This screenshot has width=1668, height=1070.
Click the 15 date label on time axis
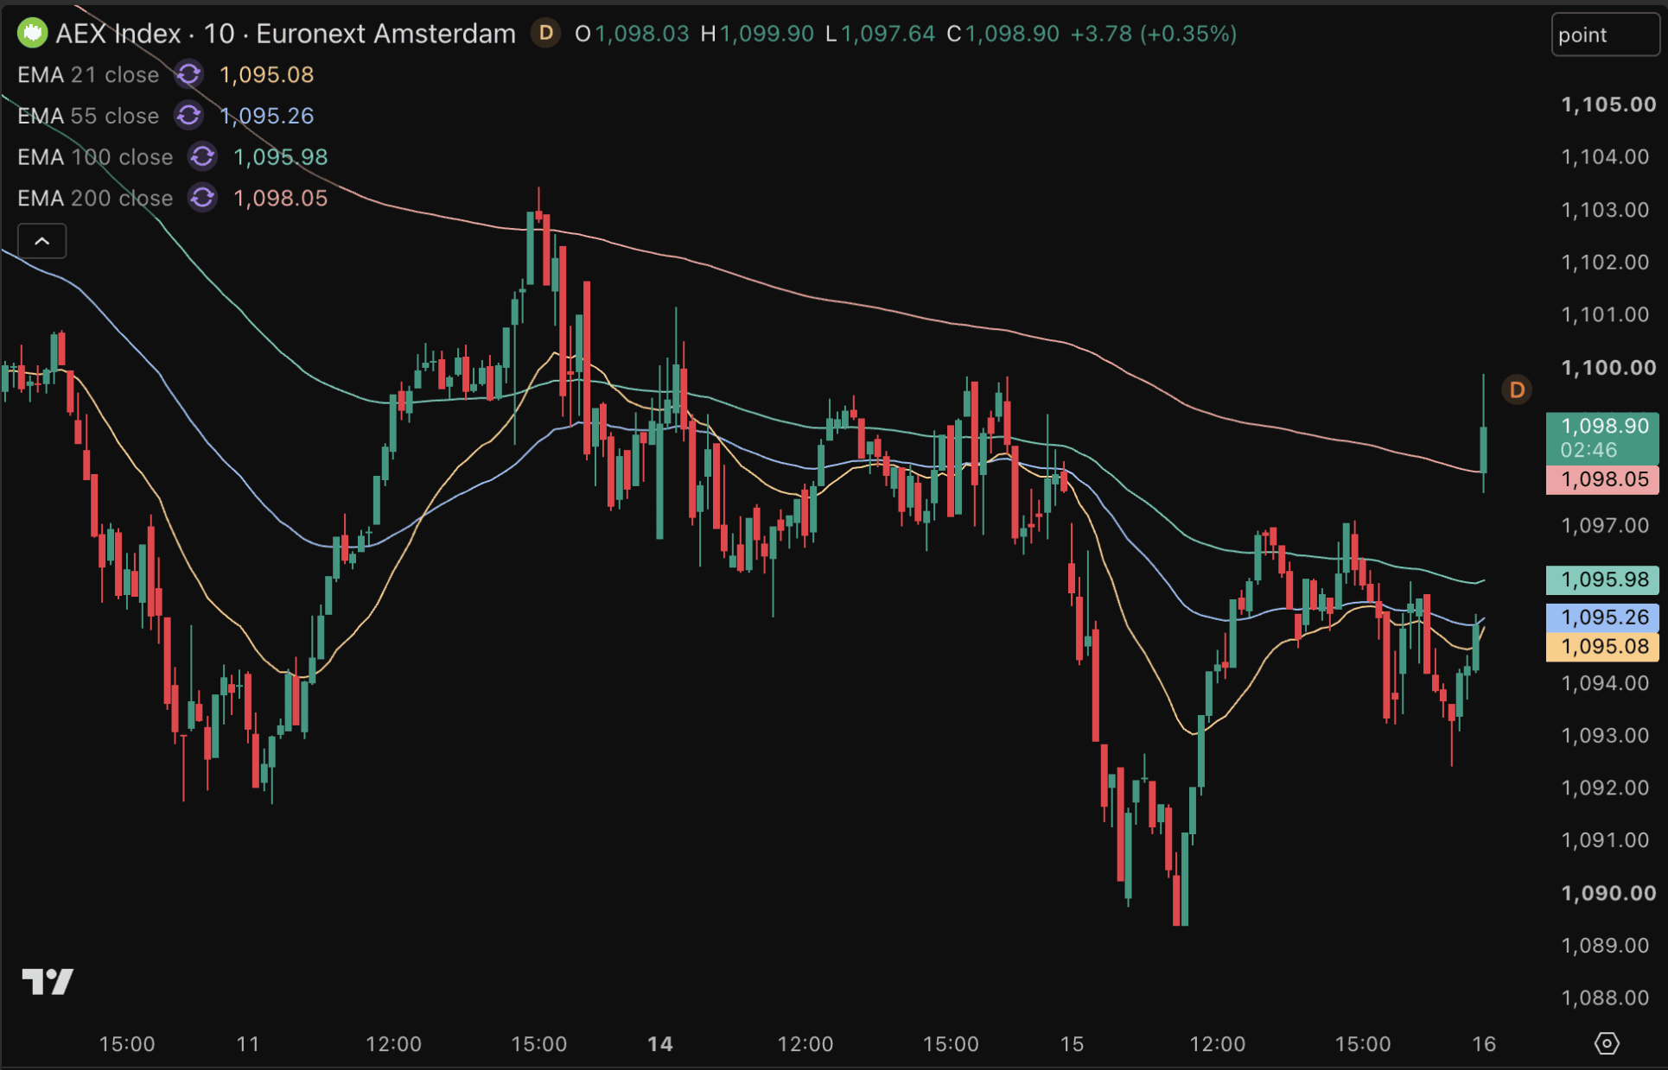coord(1072,1043)
